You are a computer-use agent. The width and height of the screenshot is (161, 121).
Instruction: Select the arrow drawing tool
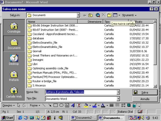coord(50,105)
